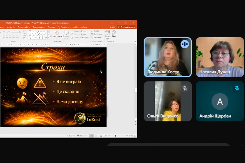Switch to Slide Sorter view
Image resolution: width=245 pixels, height=163 pixels.
pyautogui.click(x=96, y=136)
